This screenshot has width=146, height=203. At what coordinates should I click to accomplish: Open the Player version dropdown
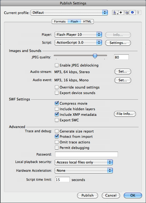pyautogui.click(x=78, y=34)
